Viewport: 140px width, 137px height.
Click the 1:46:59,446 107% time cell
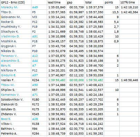(x=129, y=80)
